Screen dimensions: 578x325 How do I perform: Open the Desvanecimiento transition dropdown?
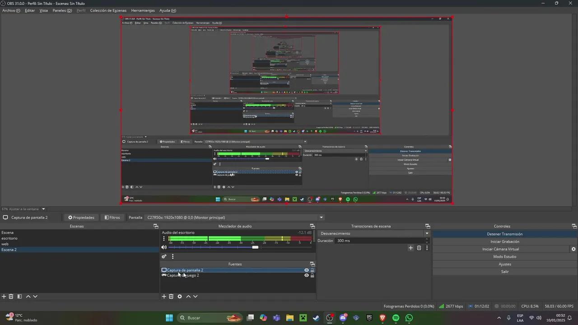(426, 233)
